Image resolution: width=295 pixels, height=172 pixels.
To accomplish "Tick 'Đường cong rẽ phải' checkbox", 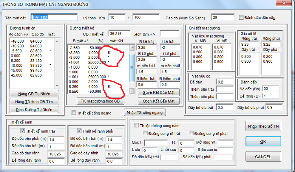I will (191, 133).
